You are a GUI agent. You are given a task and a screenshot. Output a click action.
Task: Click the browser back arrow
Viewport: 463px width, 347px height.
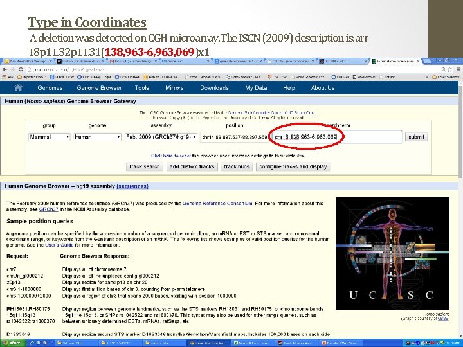point(5,69)
